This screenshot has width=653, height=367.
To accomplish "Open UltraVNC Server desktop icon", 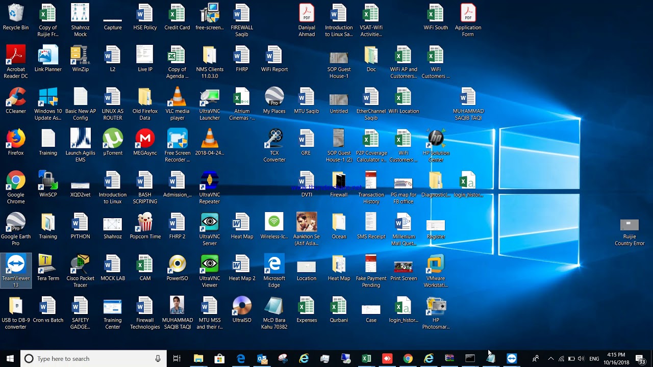I will point(210,229).
